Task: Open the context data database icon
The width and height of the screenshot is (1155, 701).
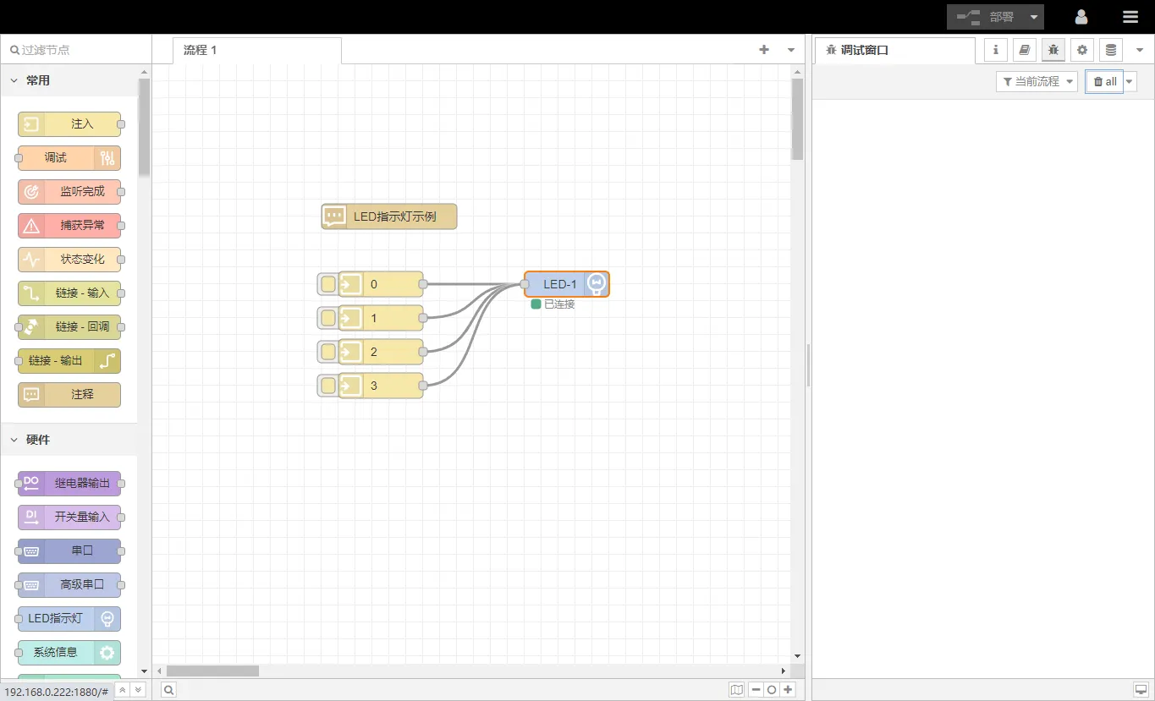Action: pos(1111,50)
